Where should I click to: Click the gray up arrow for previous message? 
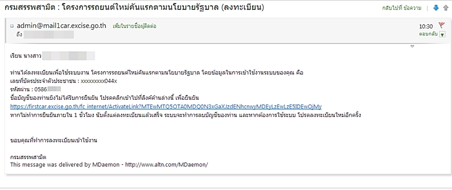pyautogui.click(x=445, y=8)
